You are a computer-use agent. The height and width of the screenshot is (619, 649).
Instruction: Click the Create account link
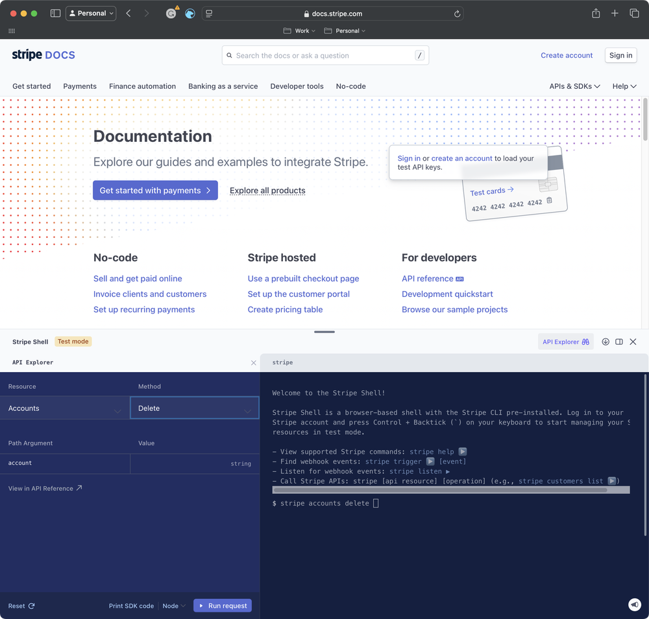(x=567, y=55)
